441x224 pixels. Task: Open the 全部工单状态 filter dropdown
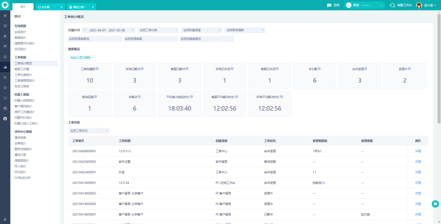pos(89,131)
